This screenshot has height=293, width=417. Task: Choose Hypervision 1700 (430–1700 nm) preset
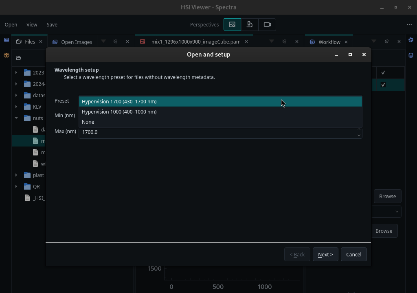tap(220, 102)
